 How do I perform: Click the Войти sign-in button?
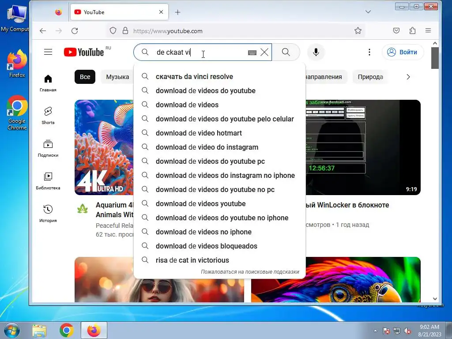pyautogui.click(x=403, y=52)
